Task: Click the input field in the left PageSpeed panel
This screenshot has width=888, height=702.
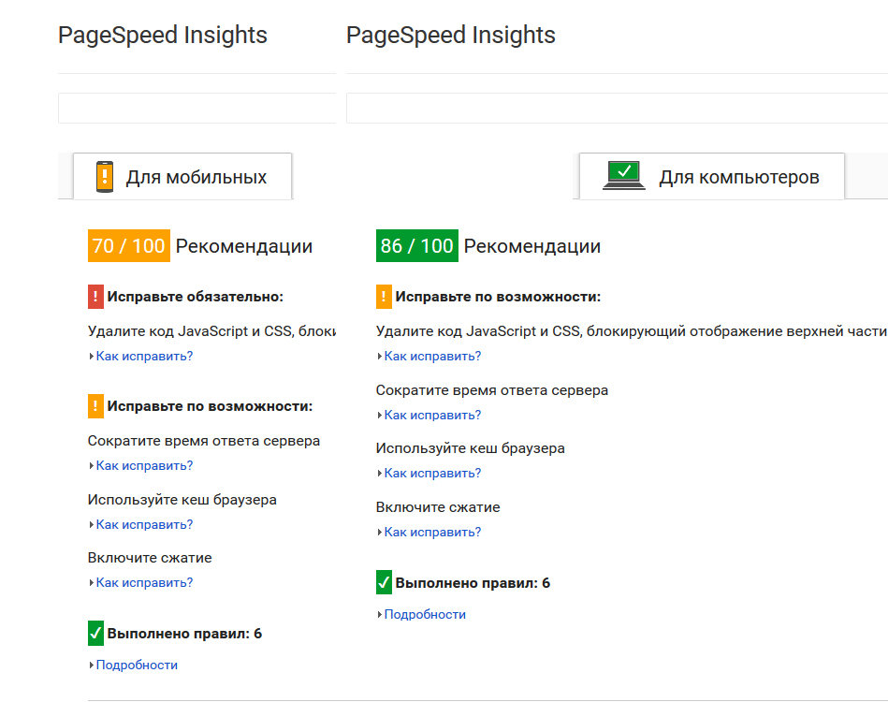Action: 197,108
